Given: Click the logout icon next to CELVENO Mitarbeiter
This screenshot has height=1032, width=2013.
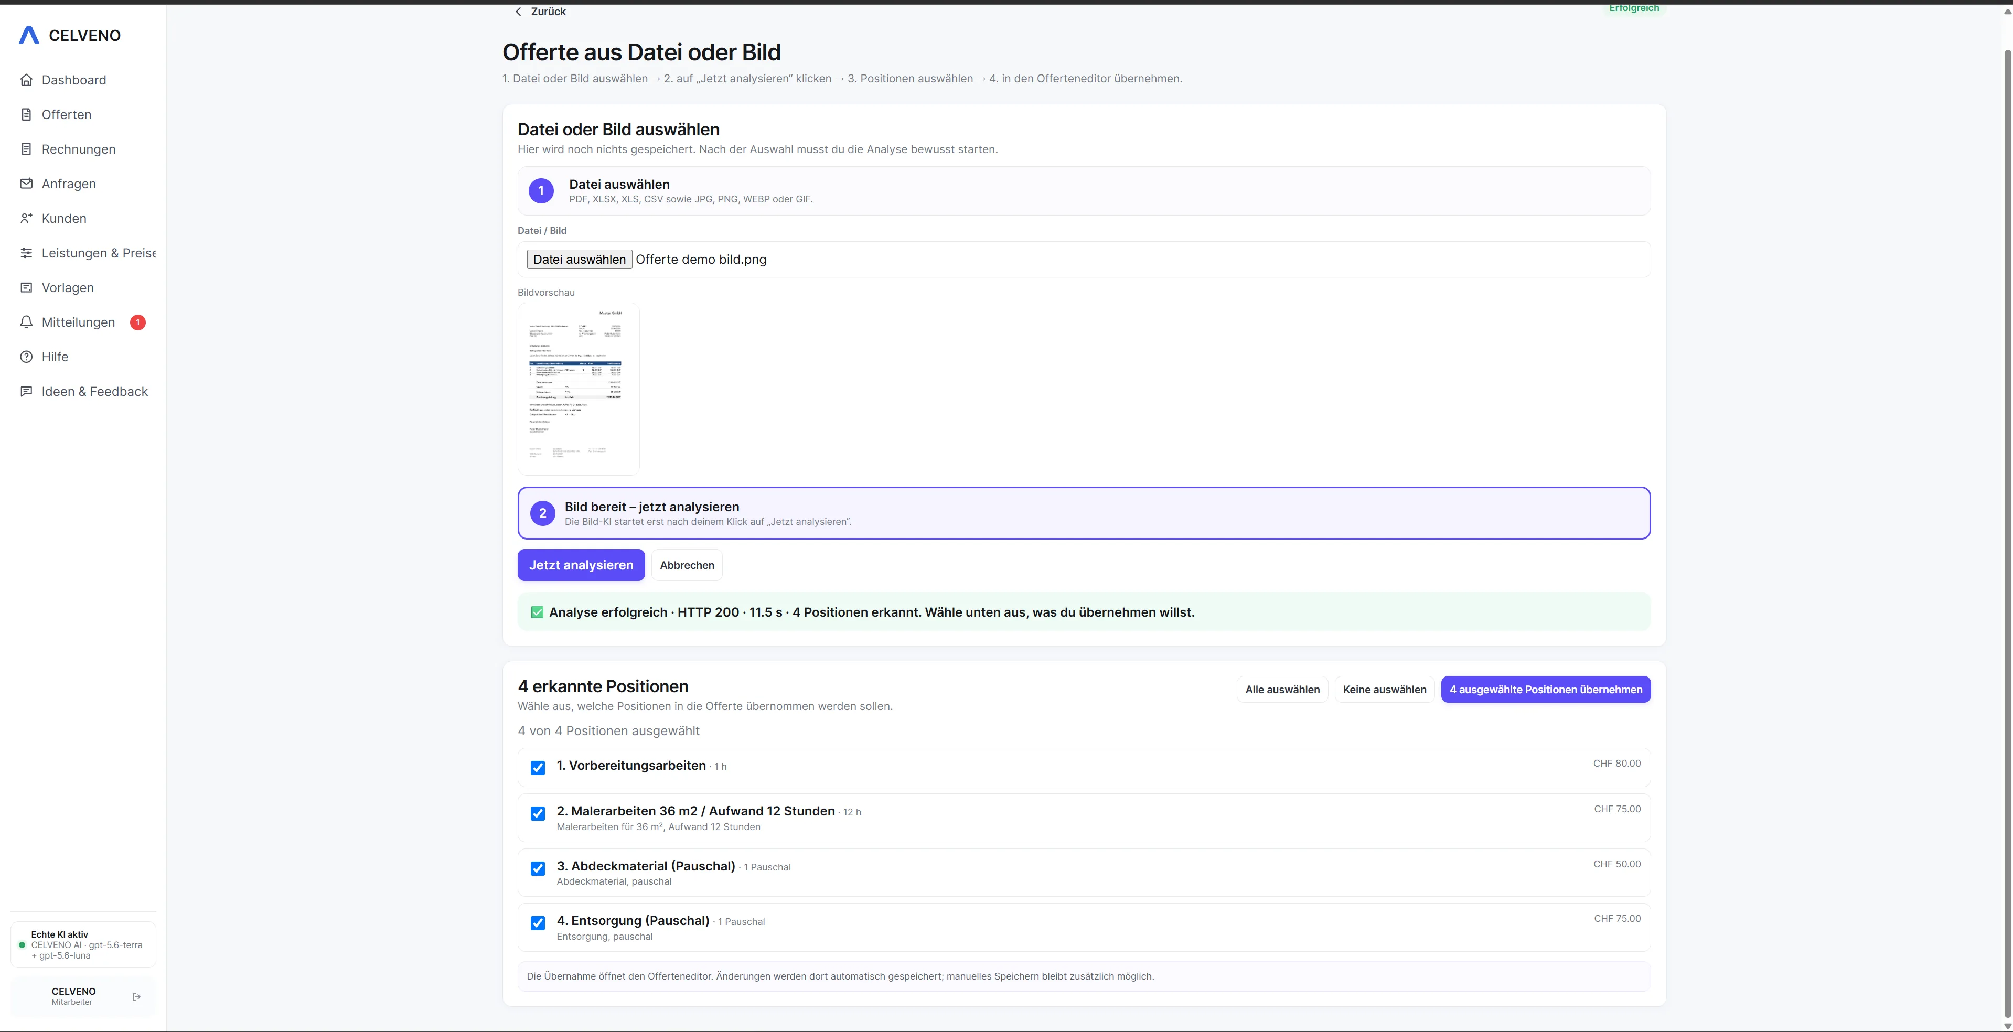Looking at the screenshot, I should point(137,997).
